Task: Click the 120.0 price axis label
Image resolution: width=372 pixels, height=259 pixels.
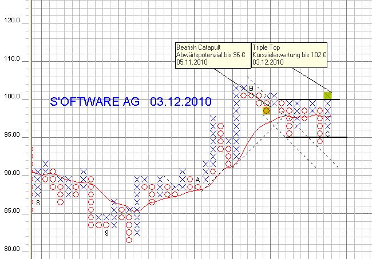Action: coord(12,21)
